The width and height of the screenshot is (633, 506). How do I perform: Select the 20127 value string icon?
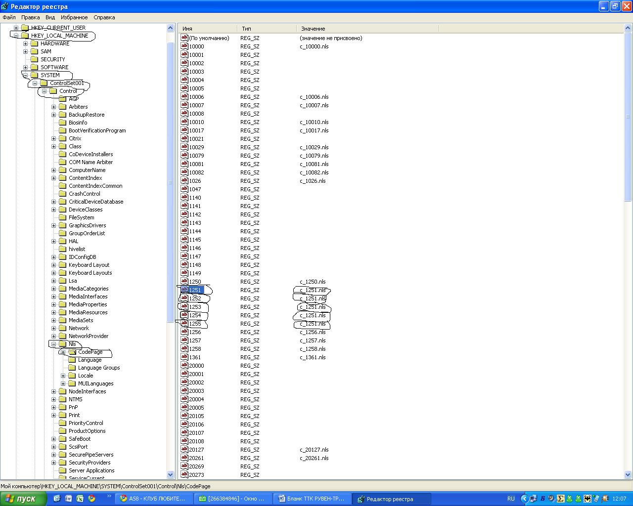(x=184, y=449)
